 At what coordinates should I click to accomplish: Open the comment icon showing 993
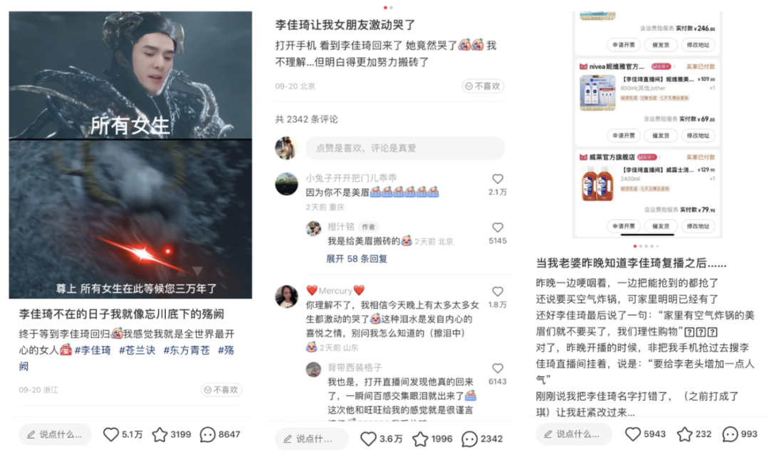tap(731, 434)
